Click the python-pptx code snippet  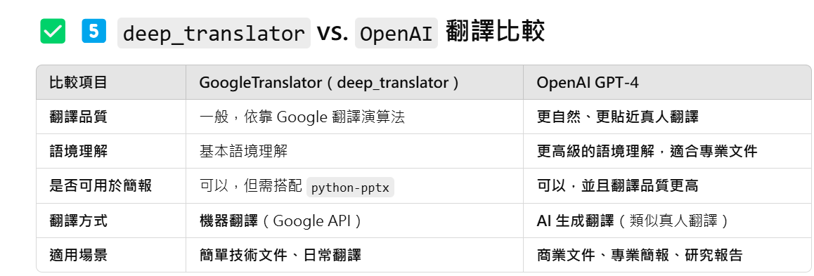(x=351, y=188)
